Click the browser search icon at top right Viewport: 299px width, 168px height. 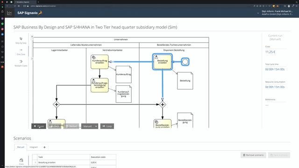point(297,2)
